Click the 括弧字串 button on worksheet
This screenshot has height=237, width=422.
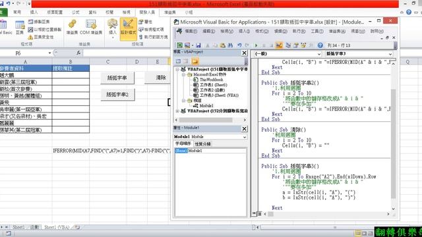click(117, 78)
